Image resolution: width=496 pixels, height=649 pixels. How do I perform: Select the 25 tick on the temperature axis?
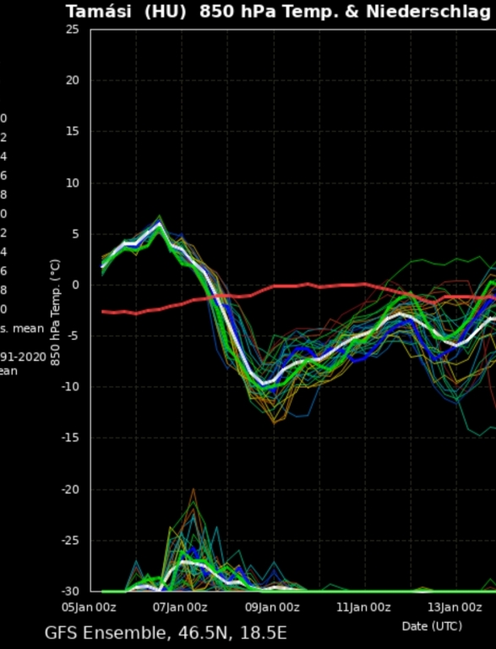pos(73,30)
